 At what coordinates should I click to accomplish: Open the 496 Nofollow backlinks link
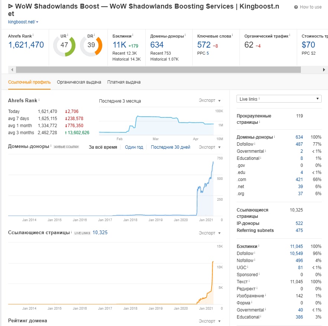(x=299, y=261)
